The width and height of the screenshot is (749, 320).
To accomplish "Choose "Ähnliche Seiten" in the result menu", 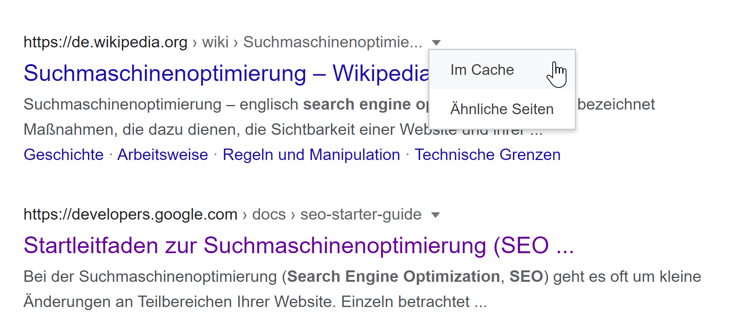I will [x=502, y=109].
